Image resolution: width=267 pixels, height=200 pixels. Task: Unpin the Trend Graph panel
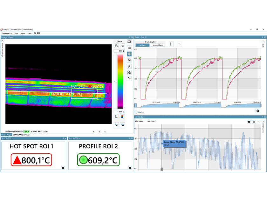[x=263, y=37]
